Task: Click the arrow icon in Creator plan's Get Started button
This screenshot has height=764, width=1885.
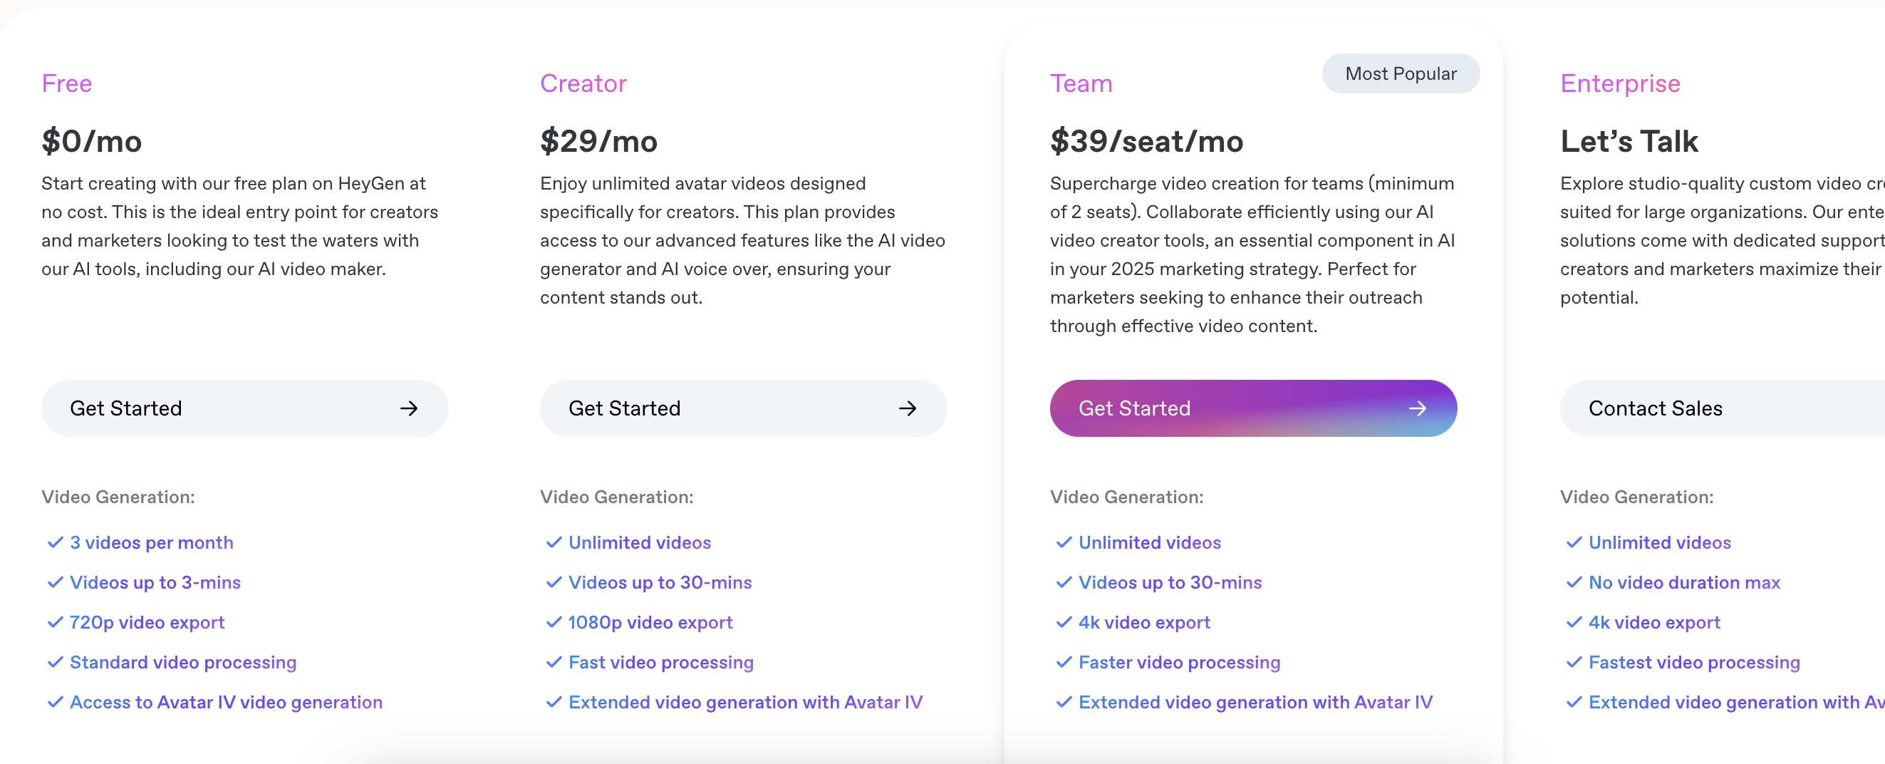Action: coord(908,408)
